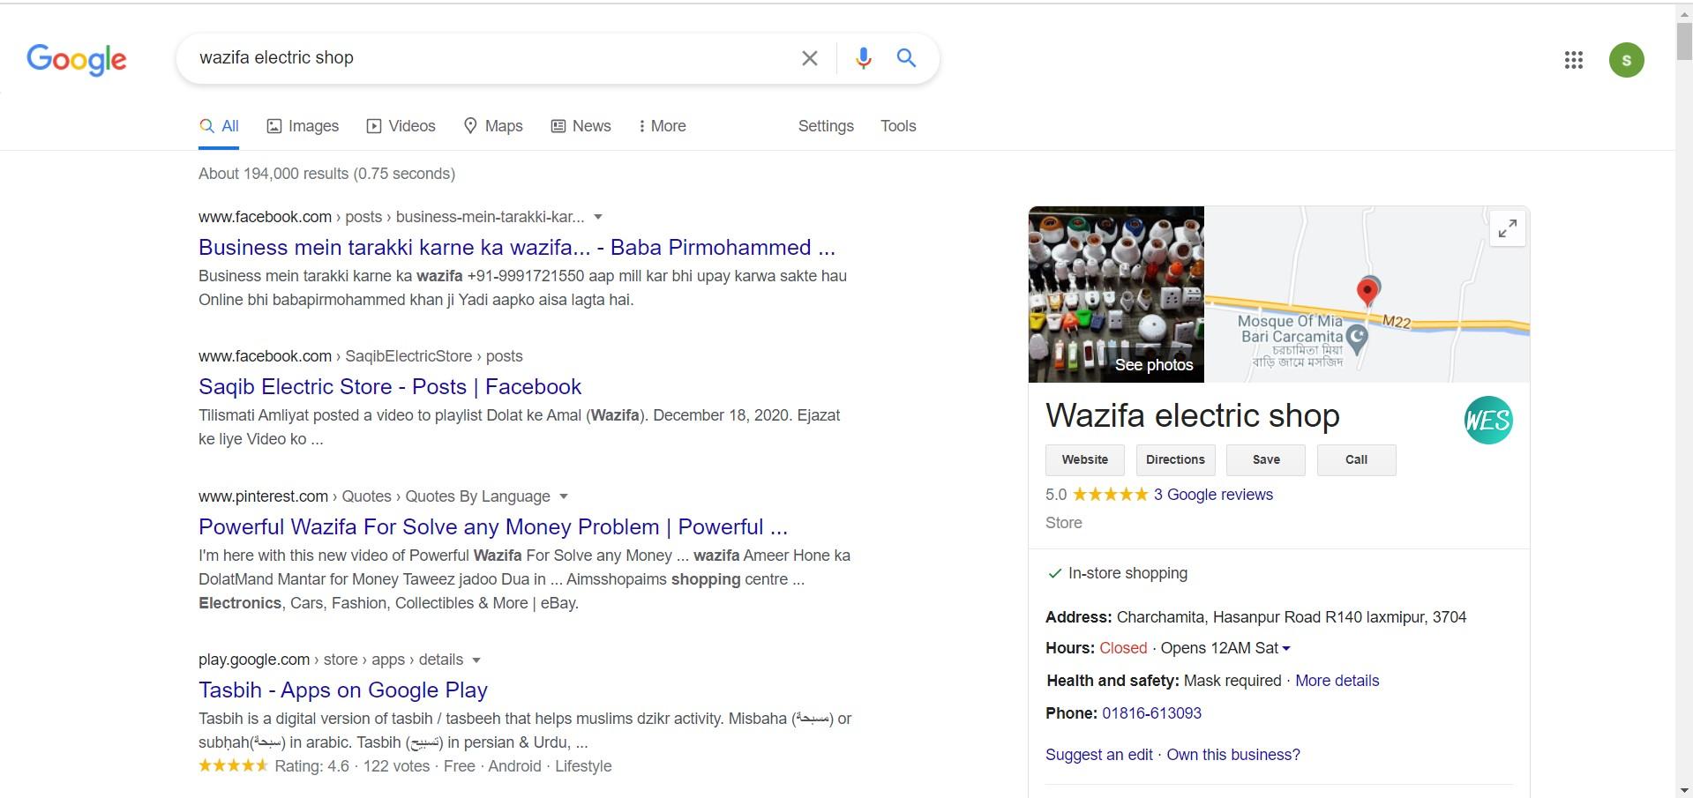1693x798 pixels.
Task: Open dropdown arrow beside first Facebook result URL
Action: click(598, 217)
